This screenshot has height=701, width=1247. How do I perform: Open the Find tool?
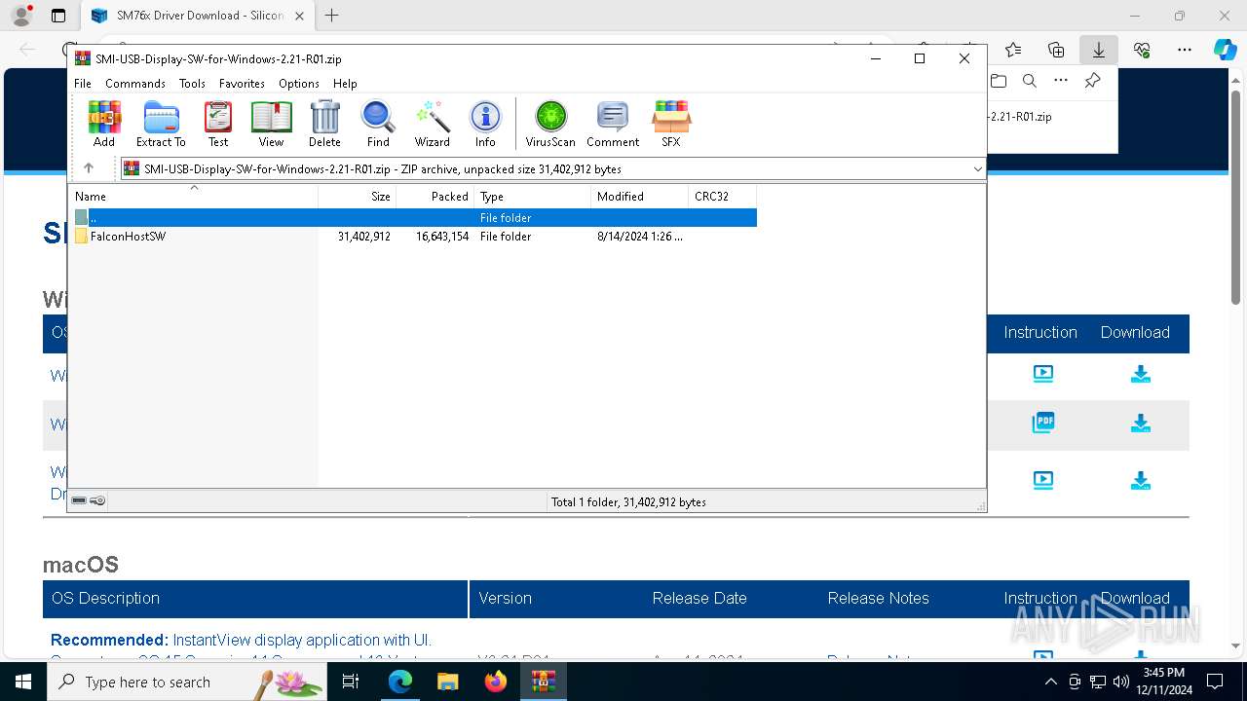click(x=378, y=124)
